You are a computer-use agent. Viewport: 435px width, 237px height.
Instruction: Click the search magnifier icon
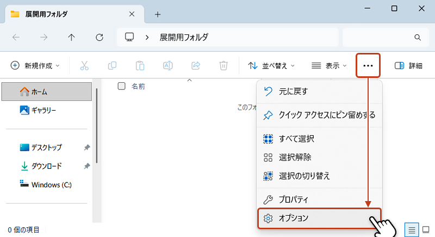[x=417, y=37]
